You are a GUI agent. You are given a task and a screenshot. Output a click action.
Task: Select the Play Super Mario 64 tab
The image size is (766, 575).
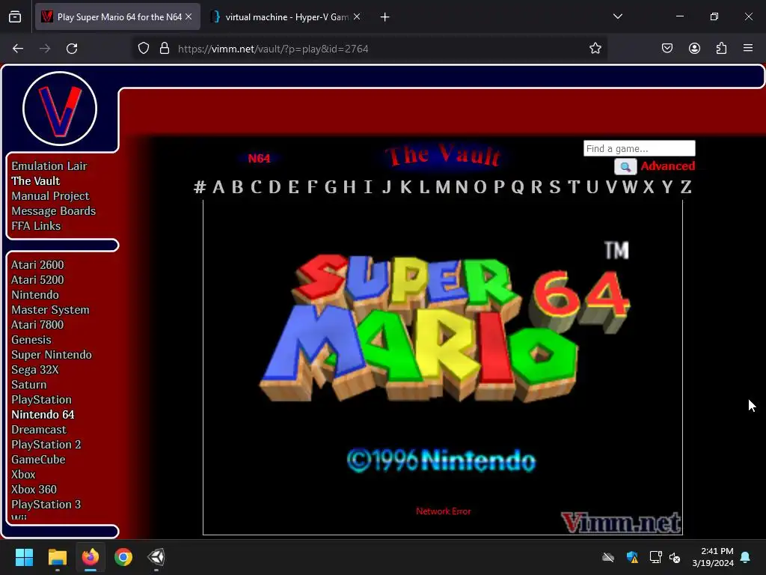click(117, 17)
